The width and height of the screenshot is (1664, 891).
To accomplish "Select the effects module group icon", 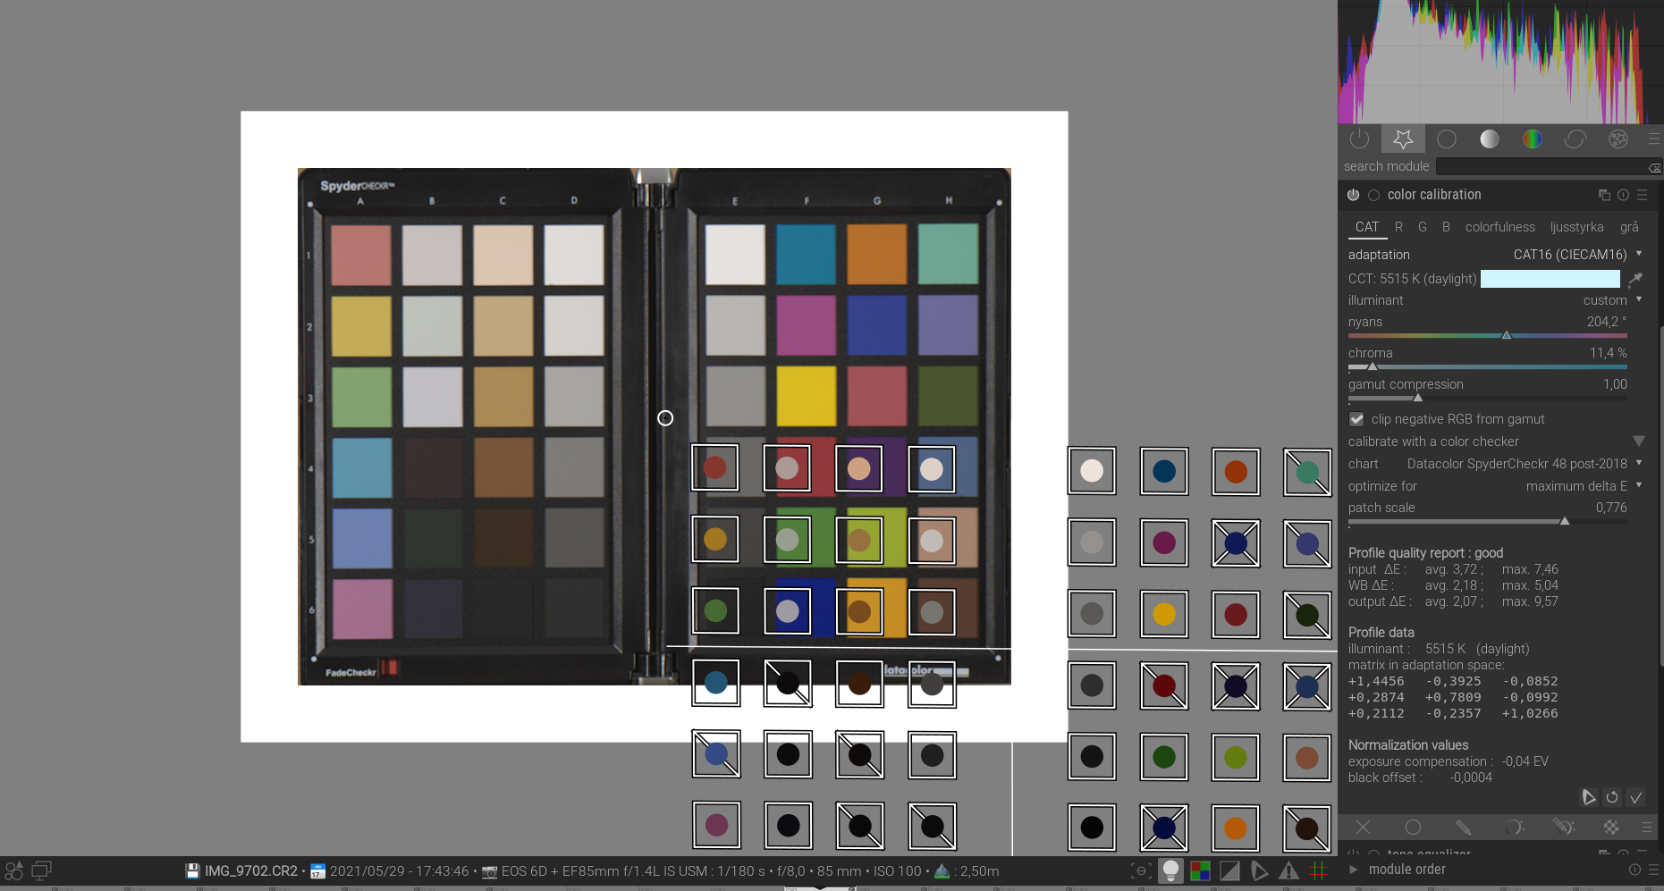I will [x=1618, y=139].
